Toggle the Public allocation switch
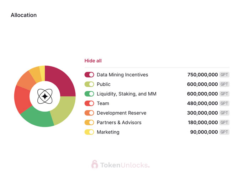Screen dimensions: 249x179 pyautogui.click(x=89, y=85)
